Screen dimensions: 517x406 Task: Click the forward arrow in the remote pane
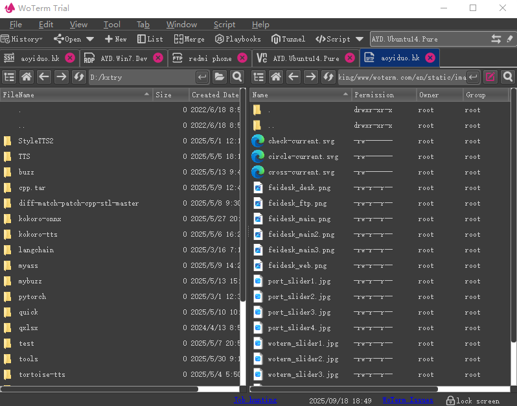(311, 77)
